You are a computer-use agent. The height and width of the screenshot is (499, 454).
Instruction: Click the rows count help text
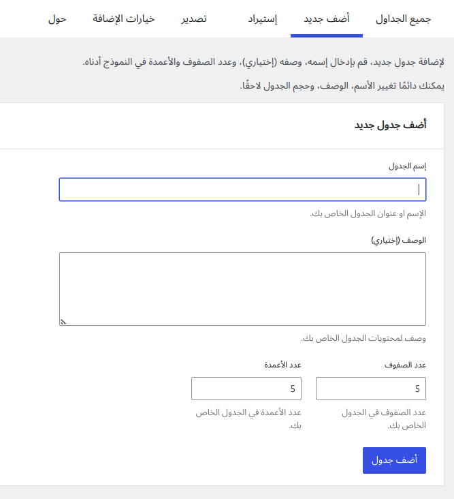pyautogui.click(x=383, y=419)
